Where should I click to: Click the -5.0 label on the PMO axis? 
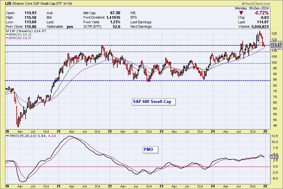274,179
